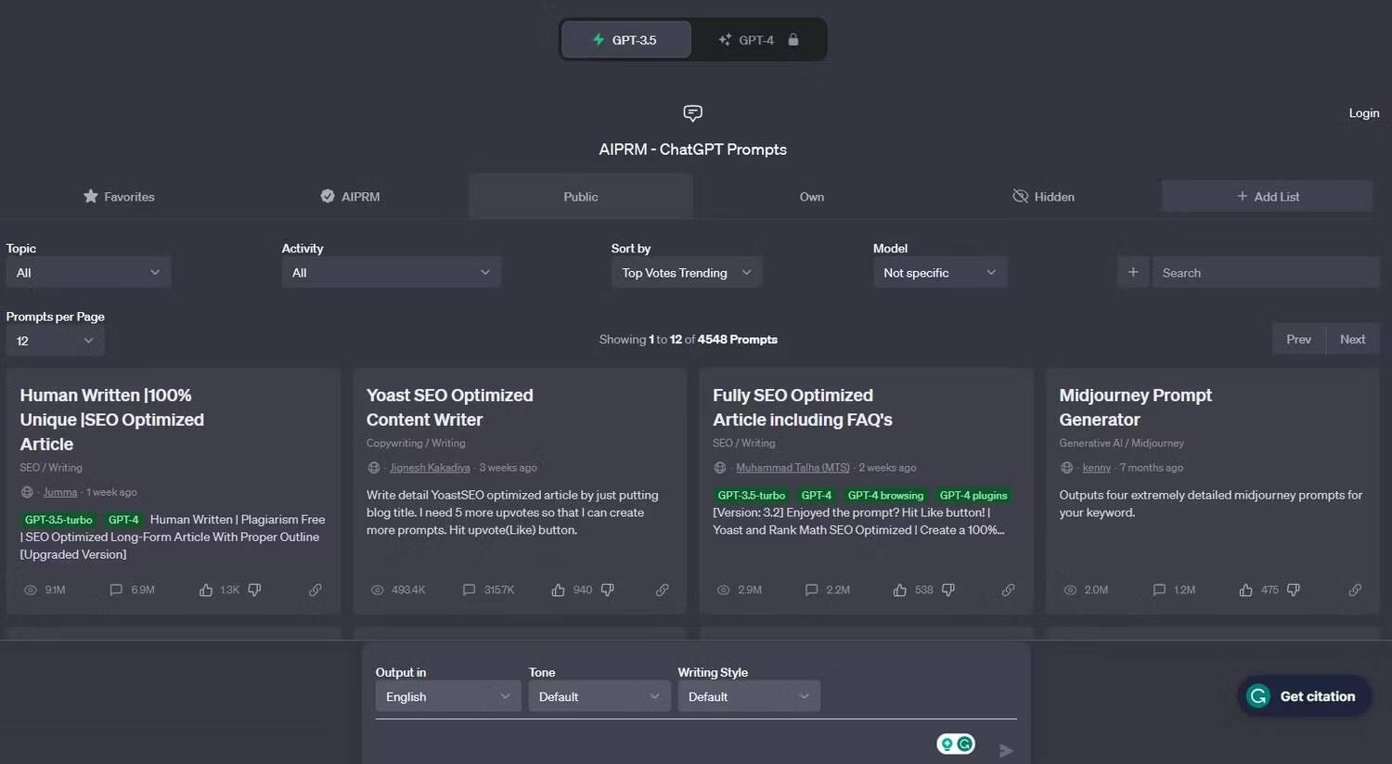This screenshot has height=764, width=1392.
Task: Click into the Search prompts field
Action: pyautogui.click(x=1264, y=273)
